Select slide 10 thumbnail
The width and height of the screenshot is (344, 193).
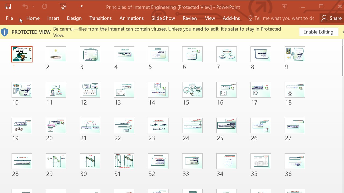tap(22, 90)
